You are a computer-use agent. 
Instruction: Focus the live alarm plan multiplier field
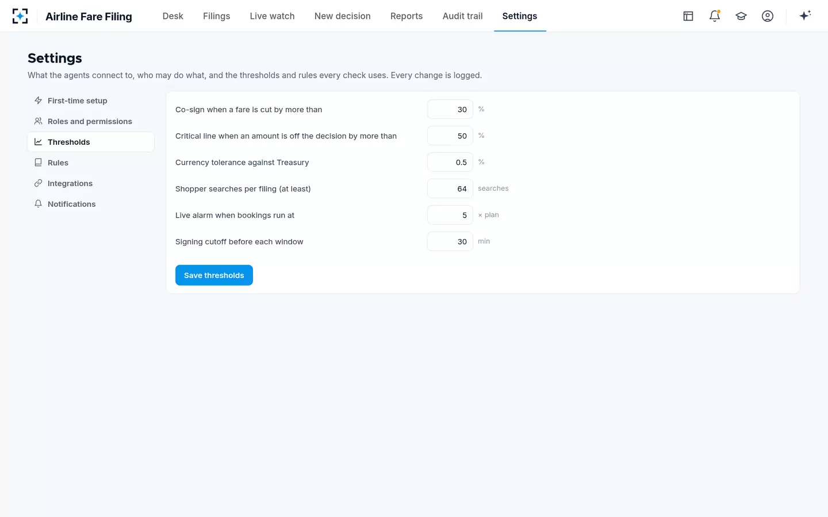450,215
